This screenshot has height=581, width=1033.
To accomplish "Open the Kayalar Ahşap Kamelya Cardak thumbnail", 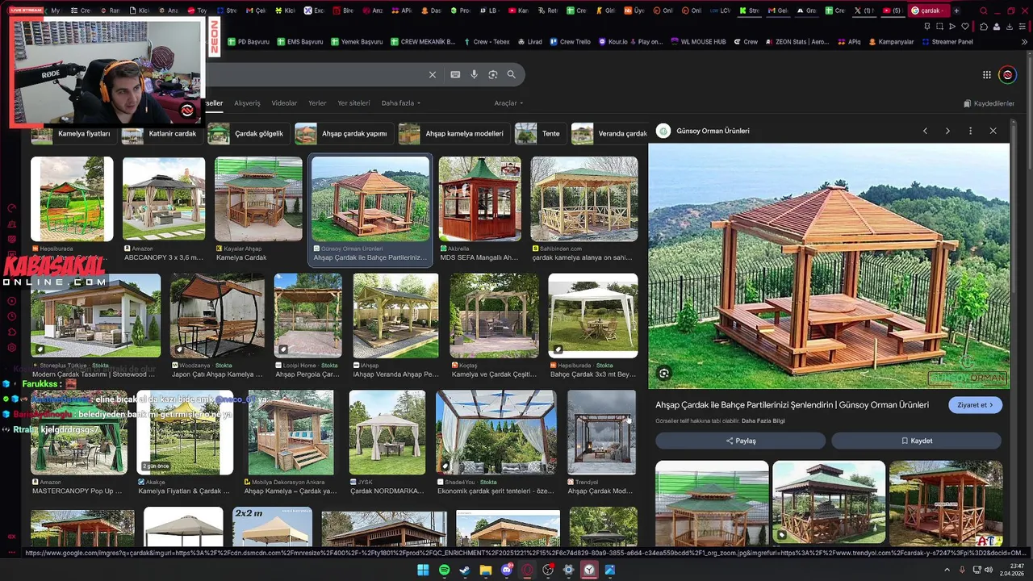I will tap(258, 199).
